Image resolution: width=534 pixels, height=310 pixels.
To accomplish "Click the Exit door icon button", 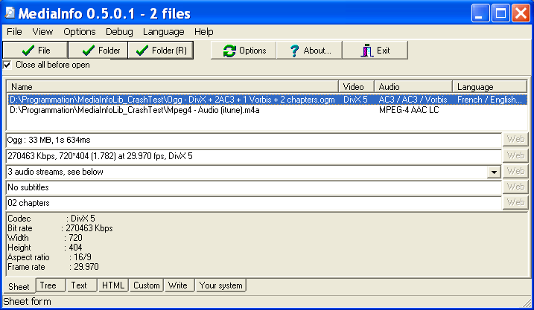I will pyautogui.click(x=375, y=51).
